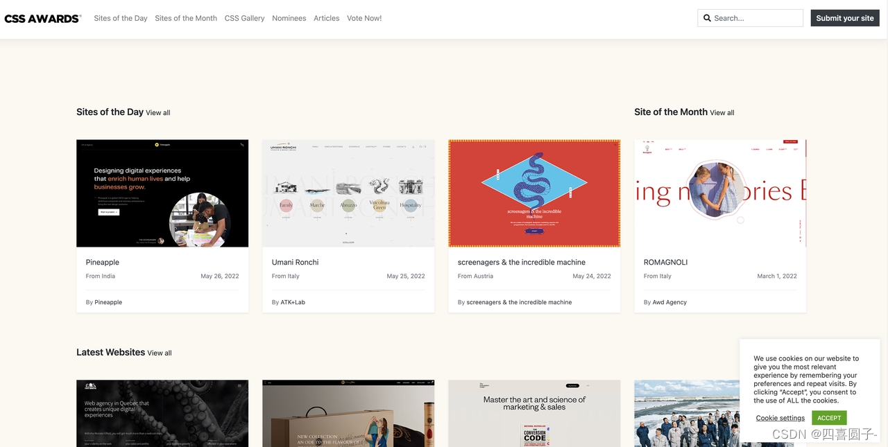View all Site of the Month entries

point(721,113)
